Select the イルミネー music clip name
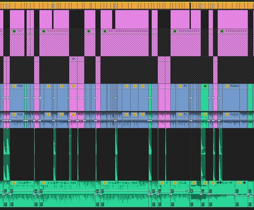Screen dimensions: 254x210 tap(24, 183)
